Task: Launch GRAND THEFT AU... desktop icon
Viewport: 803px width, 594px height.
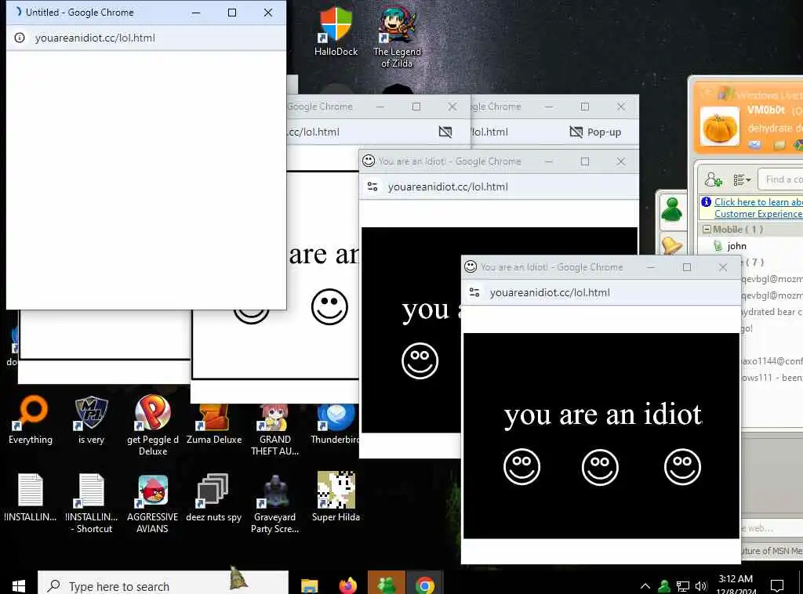Action: pyautogui.click(x=275, y=429)
